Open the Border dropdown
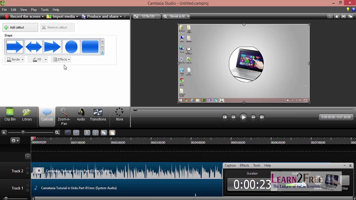The width and height of the screenshot is (356, 200). point(15,59)
